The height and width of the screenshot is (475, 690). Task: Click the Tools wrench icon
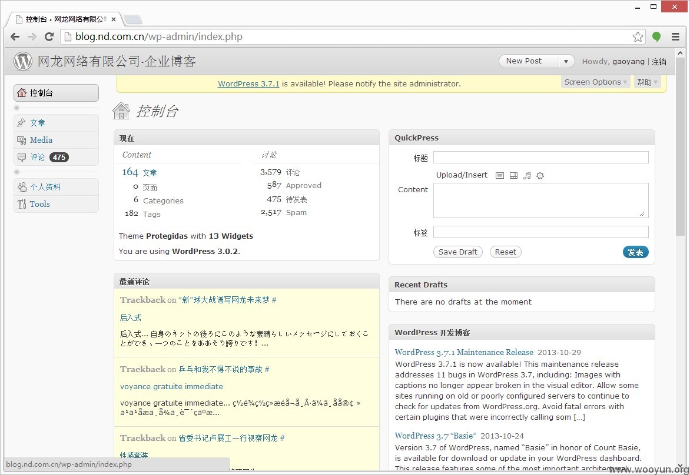[22, 204]
